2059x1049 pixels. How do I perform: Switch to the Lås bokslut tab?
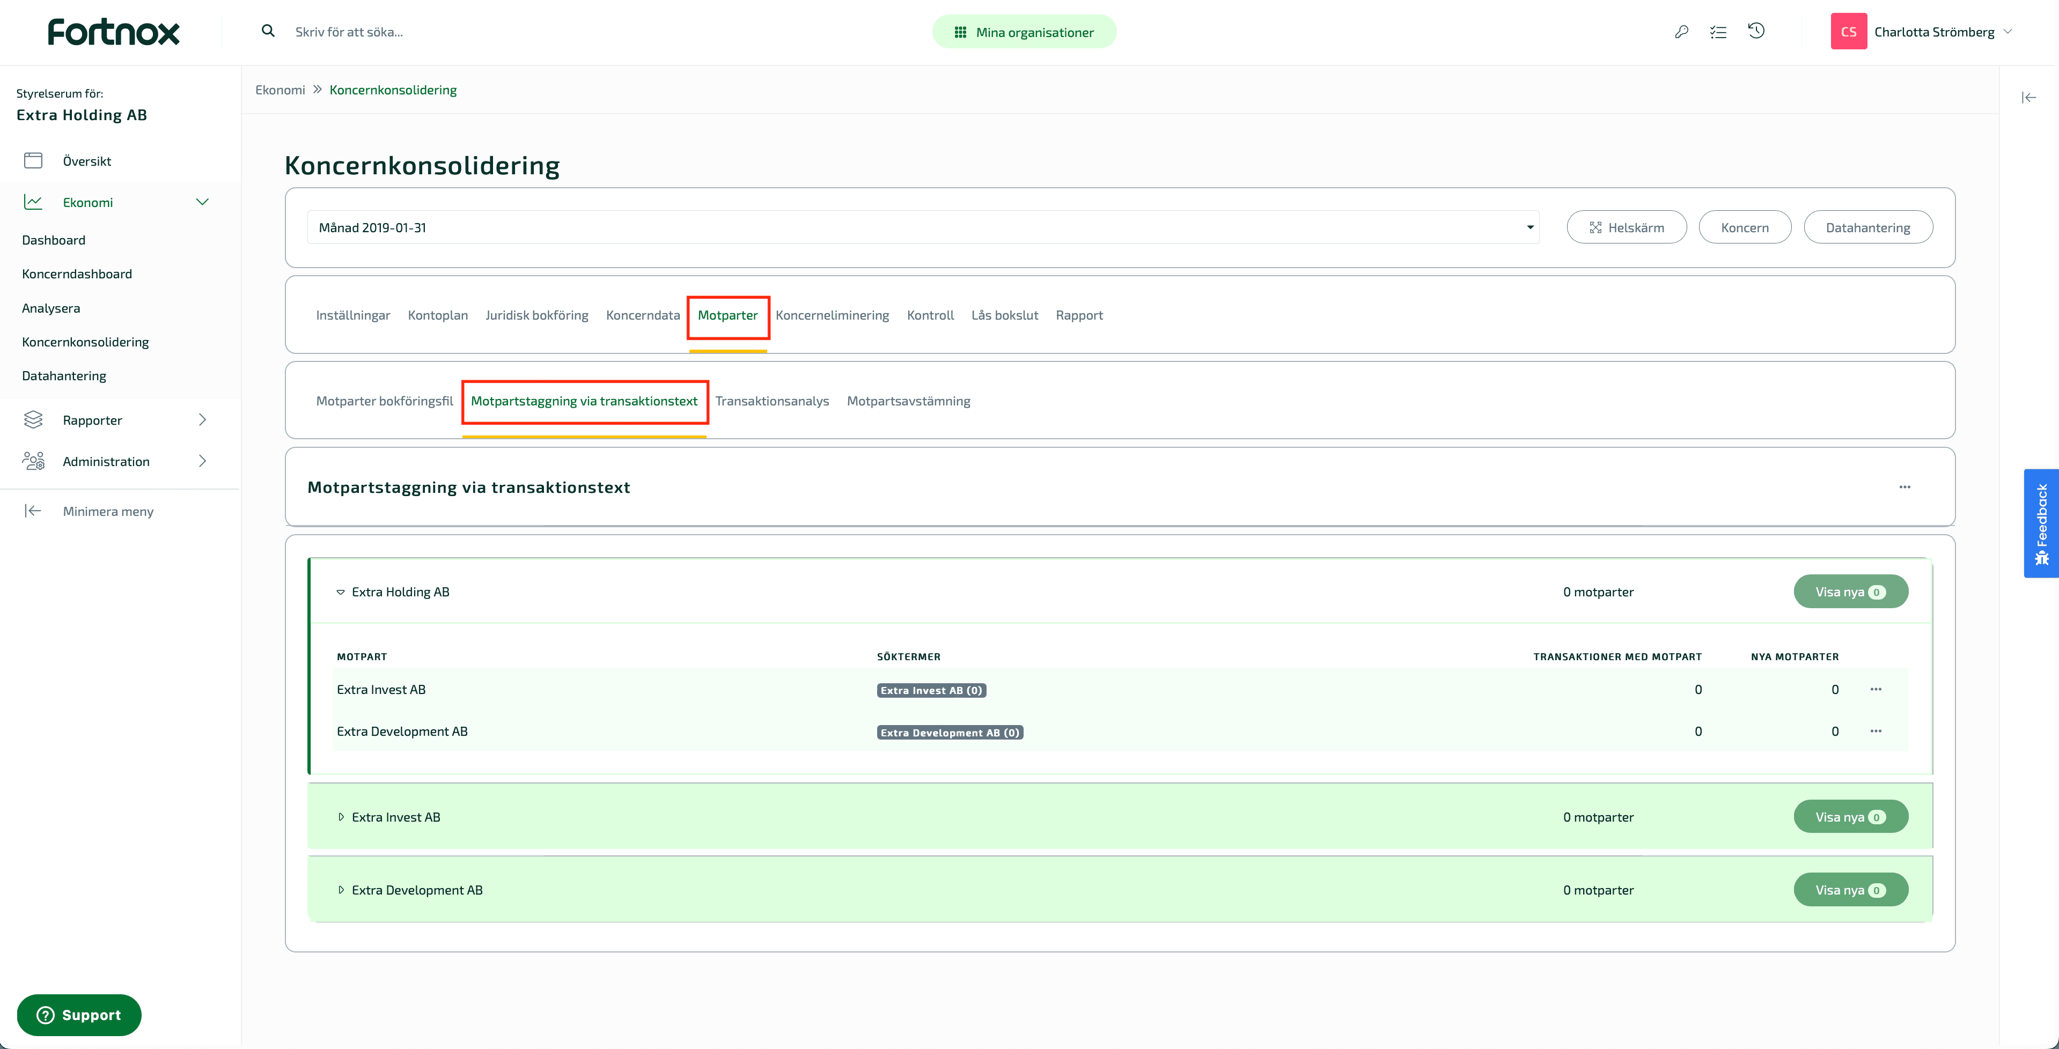pyautogui.click(x=1005, y=315)
